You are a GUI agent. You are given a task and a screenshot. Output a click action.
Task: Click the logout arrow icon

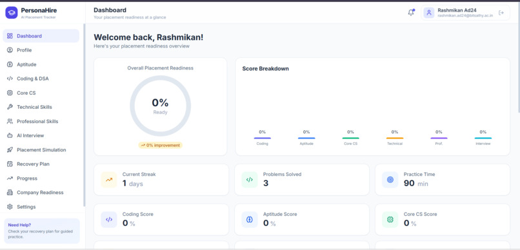pyautogui.click(x=501, y=13)
